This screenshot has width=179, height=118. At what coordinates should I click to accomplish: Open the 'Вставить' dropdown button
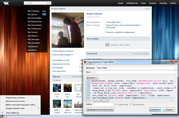click(x=92, y=78)
